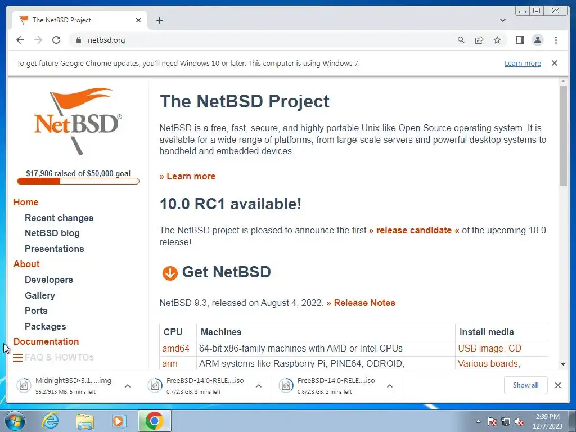Toggle the Chrome side panel icon
The image size is (576, 432).
coord(519,40)
